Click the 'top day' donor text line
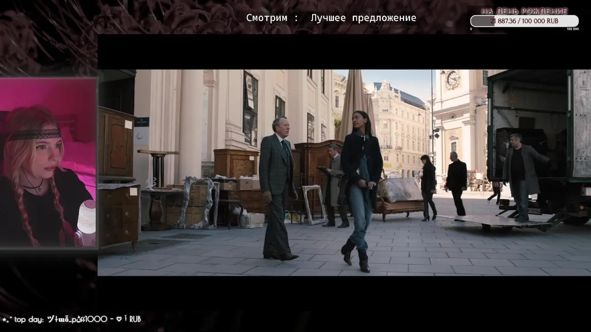The image size is (591, 332). pos(72,319)
